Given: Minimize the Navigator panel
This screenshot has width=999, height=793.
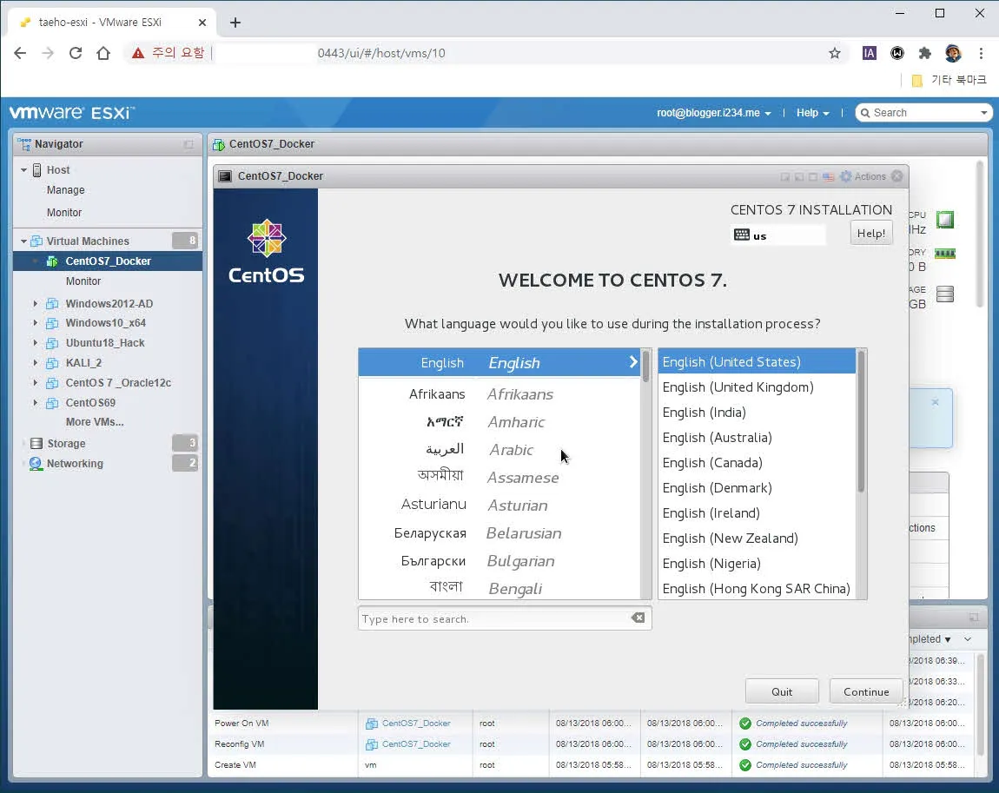Looking at the screenshot, I should click(189, 144).
